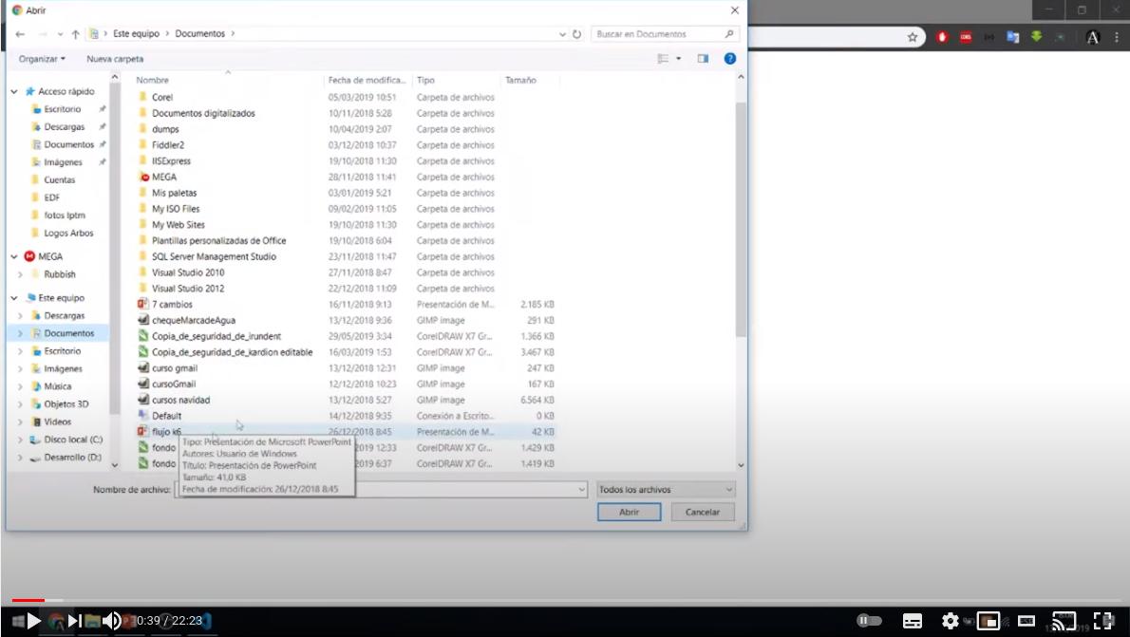1130x637 pixels.
Task: Go back with the left arrow button
Action: click(x=20, y=34)
